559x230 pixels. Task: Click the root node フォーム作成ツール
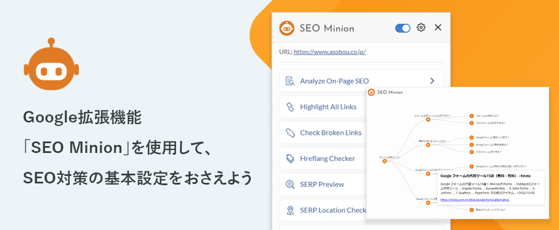[385, 161]
